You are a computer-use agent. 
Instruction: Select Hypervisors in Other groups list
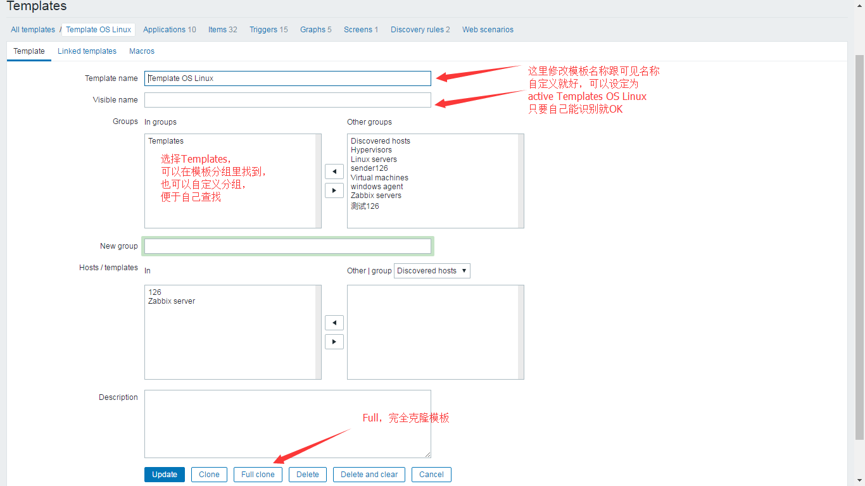coord(371,150)
